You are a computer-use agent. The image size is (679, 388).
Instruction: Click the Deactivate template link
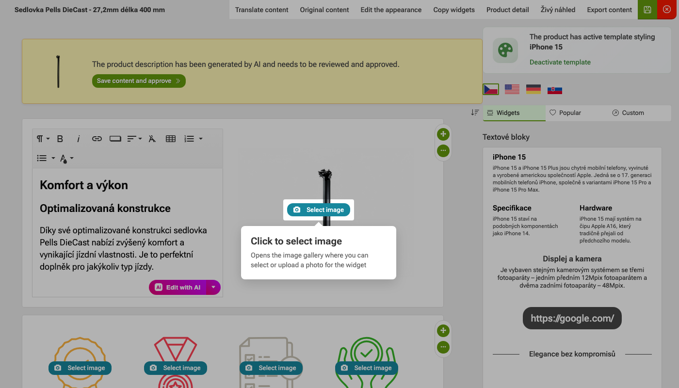pyautogui.click(x=560, y=62)
